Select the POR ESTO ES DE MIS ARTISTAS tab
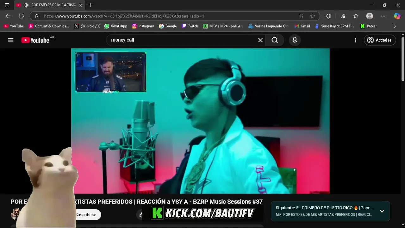 (x=49, y=5)
